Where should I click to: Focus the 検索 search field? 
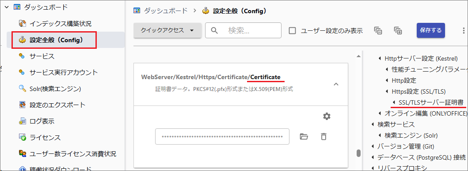pos(243,30)
